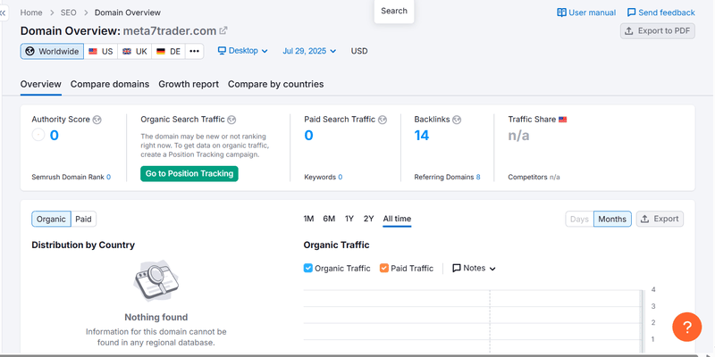Open the Desktop device dropdown
Image resolution: width=715 pixels, height=357 pixels.
(242, 51)
